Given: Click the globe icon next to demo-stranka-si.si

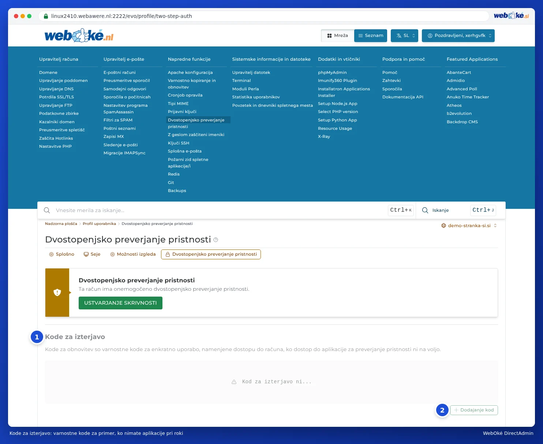Looking at the screenshot, I should tap(443, 226).
